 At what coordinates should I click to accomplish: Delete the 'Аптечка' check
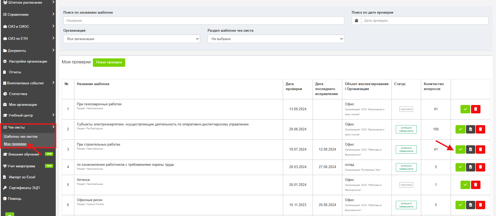(475, 185)
